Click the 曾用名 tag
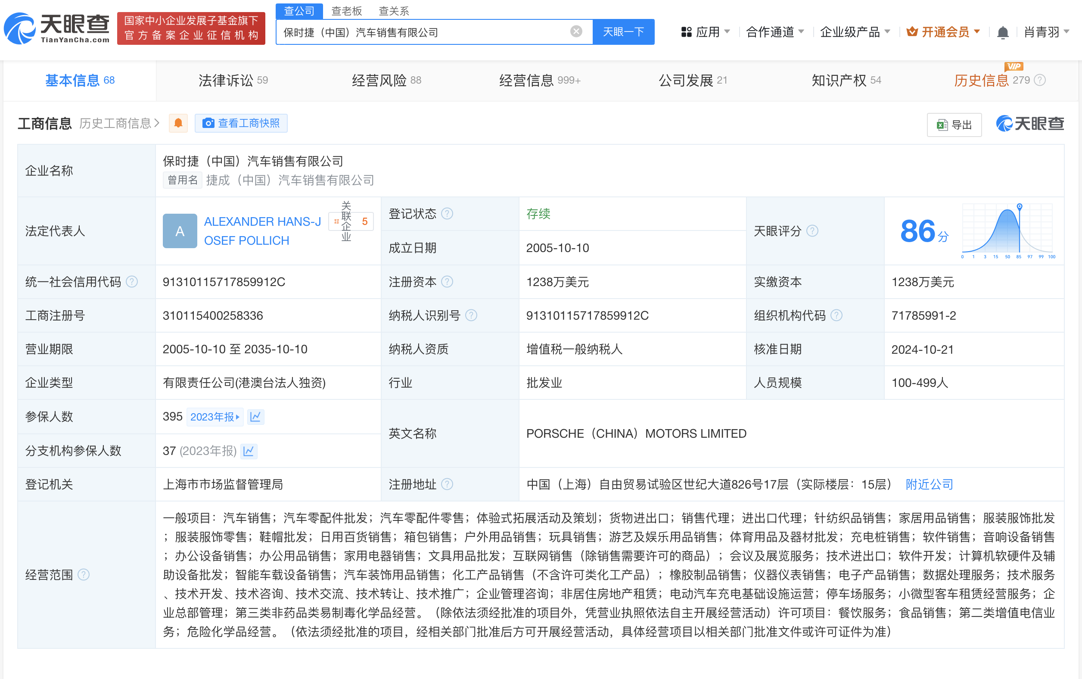 182,180
